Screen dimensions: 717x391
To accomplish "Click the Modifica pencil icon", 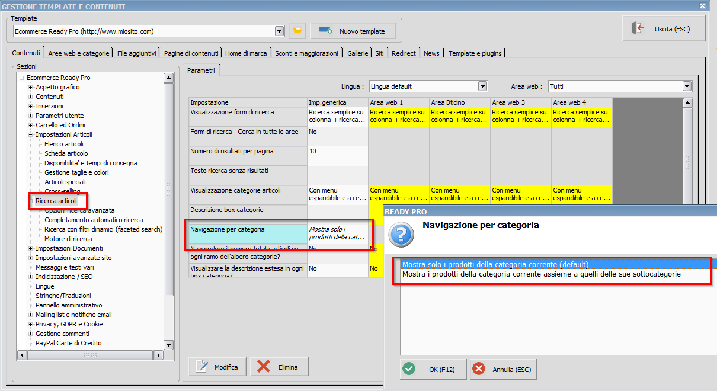I will (x=202, y=367).
